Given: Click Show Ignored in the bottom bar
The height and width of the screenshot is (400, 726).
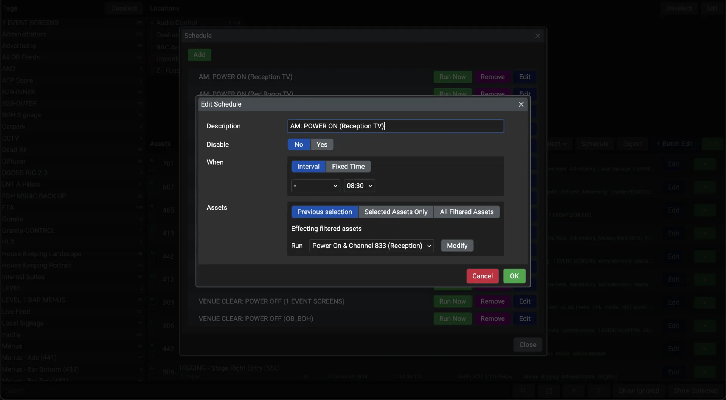Looking at the screenshot, I should (x=639, y=391).
